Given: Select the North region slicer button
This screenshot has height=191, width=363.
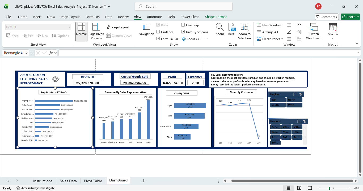Looking at the screenshot, I should pos(294,100).
